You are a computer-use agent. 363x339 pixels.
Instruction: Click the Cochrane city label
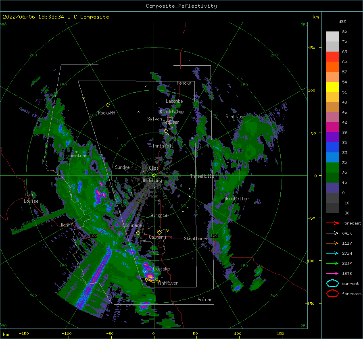coord(132,225)
